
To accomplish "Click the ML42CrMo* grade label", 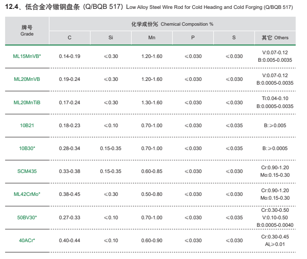I will coord(27,194).
